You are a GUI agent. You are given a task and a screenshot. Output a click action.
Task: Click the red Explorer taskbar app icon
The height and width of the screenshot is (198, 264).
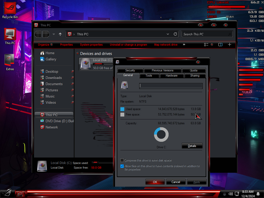coord(20,194)
